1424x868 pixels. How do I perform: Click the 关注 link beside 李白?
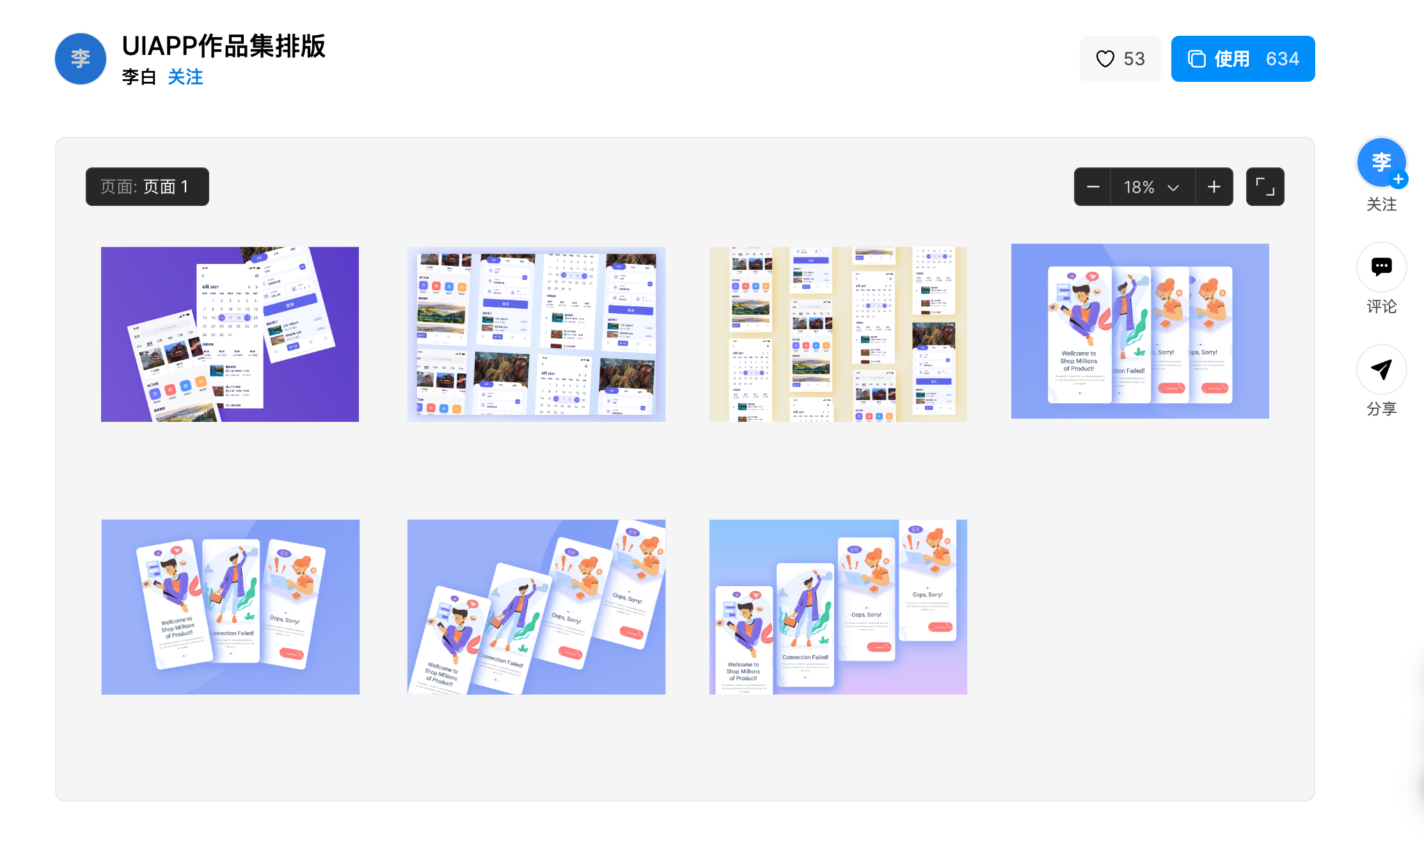[x=185, y=77]
